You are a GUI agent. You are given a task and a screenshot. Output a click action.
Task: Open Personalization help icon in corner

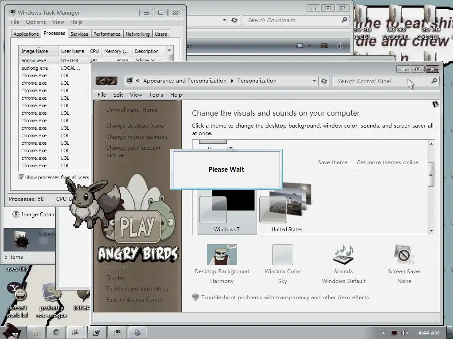click(x=436, y=104)
